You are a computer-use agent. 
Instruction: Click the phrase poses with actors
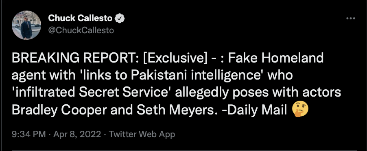[286, 93]
